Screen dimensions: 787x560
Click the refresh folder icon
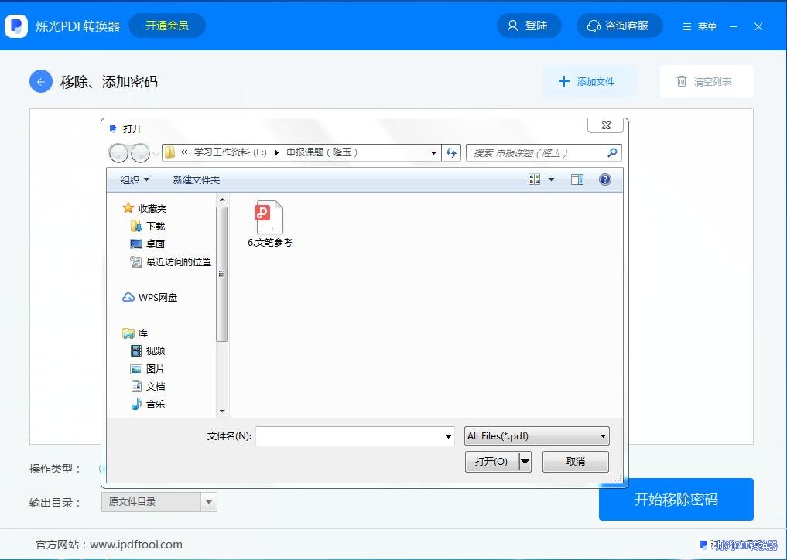[452, 152]
